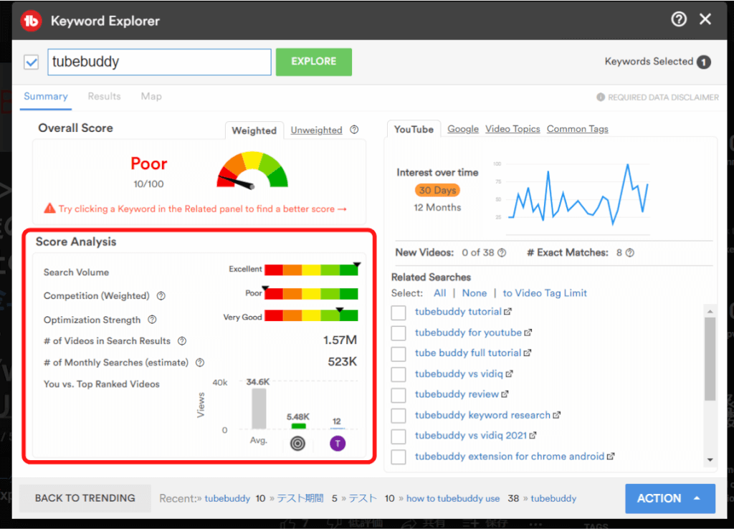This screenshot has height=529, width=734.
Task: Check the tube buddy full tutorial checkbox
Action: click(399, 353)
